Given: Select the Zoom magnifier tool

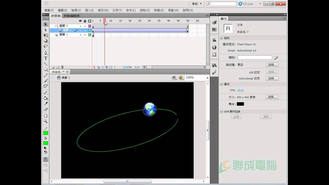Looking at the screenshot, I should tap(45, 121).
